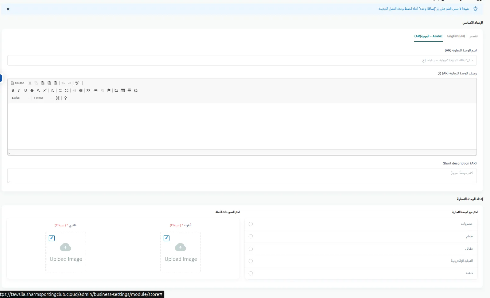The height and width of the screenshot is (298, 490).
Task: Apply Strikethrough formatting
Action: (x=32, y=90)
